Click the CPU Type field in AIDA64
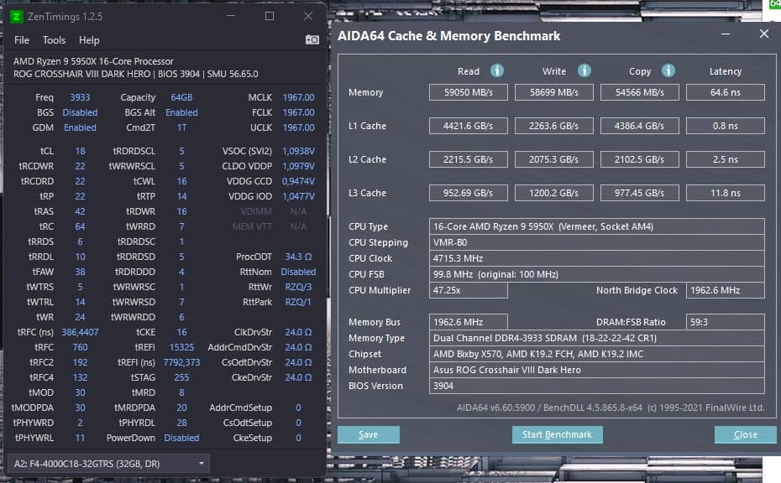 coord(597,226)
